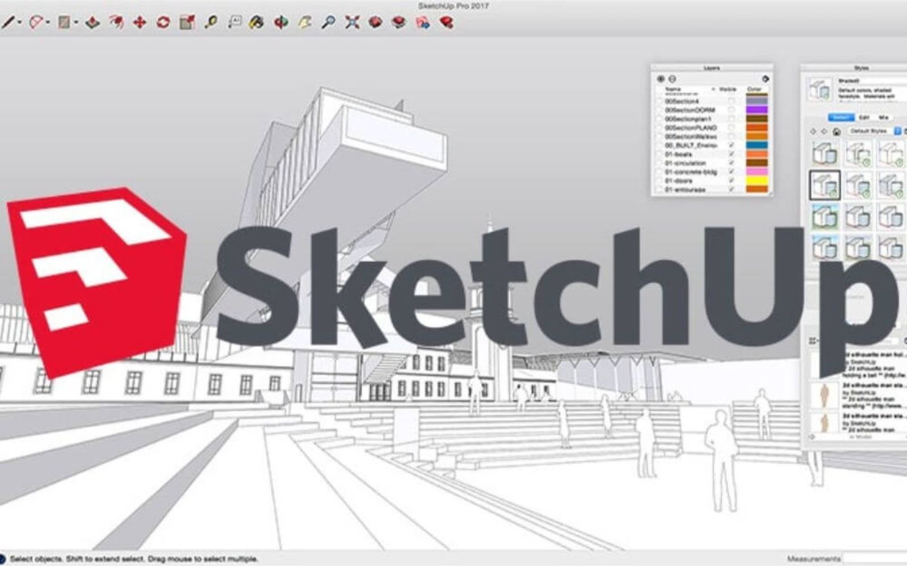The image size is (907, 566).
Task: Activate the Zoom tool
Action: pos(330,22)
